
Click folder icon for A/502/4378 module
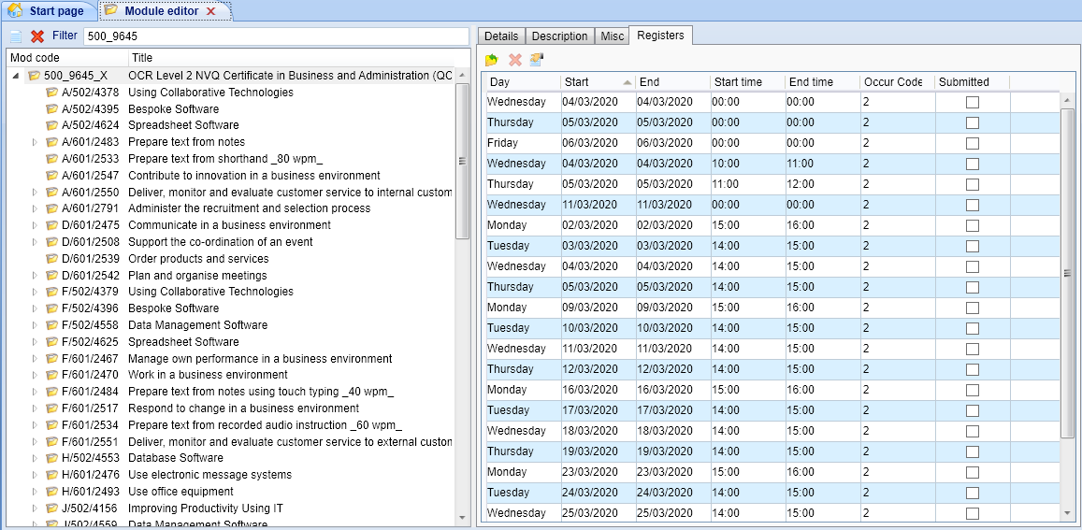pyautogui.click(x=52, y=93)
